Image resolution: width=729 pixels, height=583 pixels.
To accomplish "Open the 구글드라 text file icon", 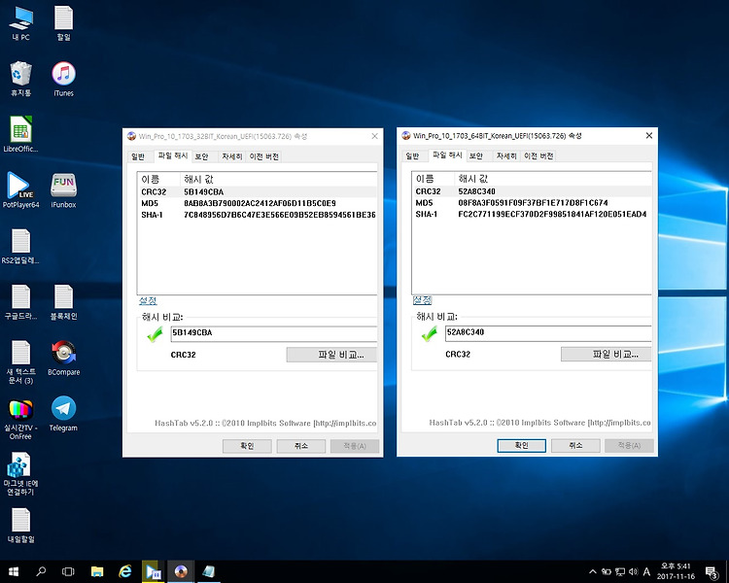I will pyautogui.click(x=21, y=302).
